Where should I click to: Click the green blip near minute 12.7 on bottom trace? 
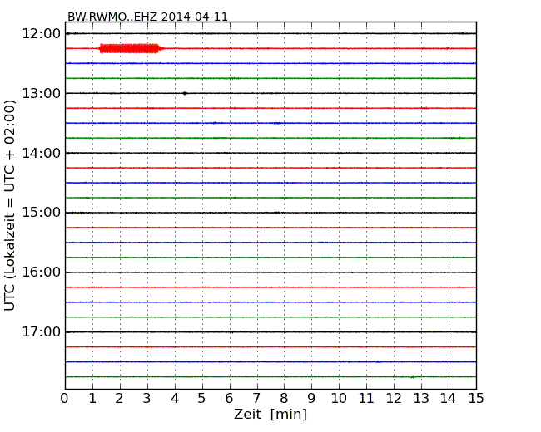click(412, 377)
